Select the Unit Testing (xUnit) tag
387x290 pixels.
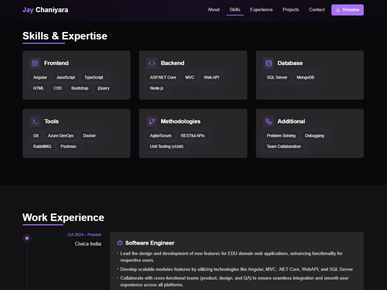click(166, 146)
